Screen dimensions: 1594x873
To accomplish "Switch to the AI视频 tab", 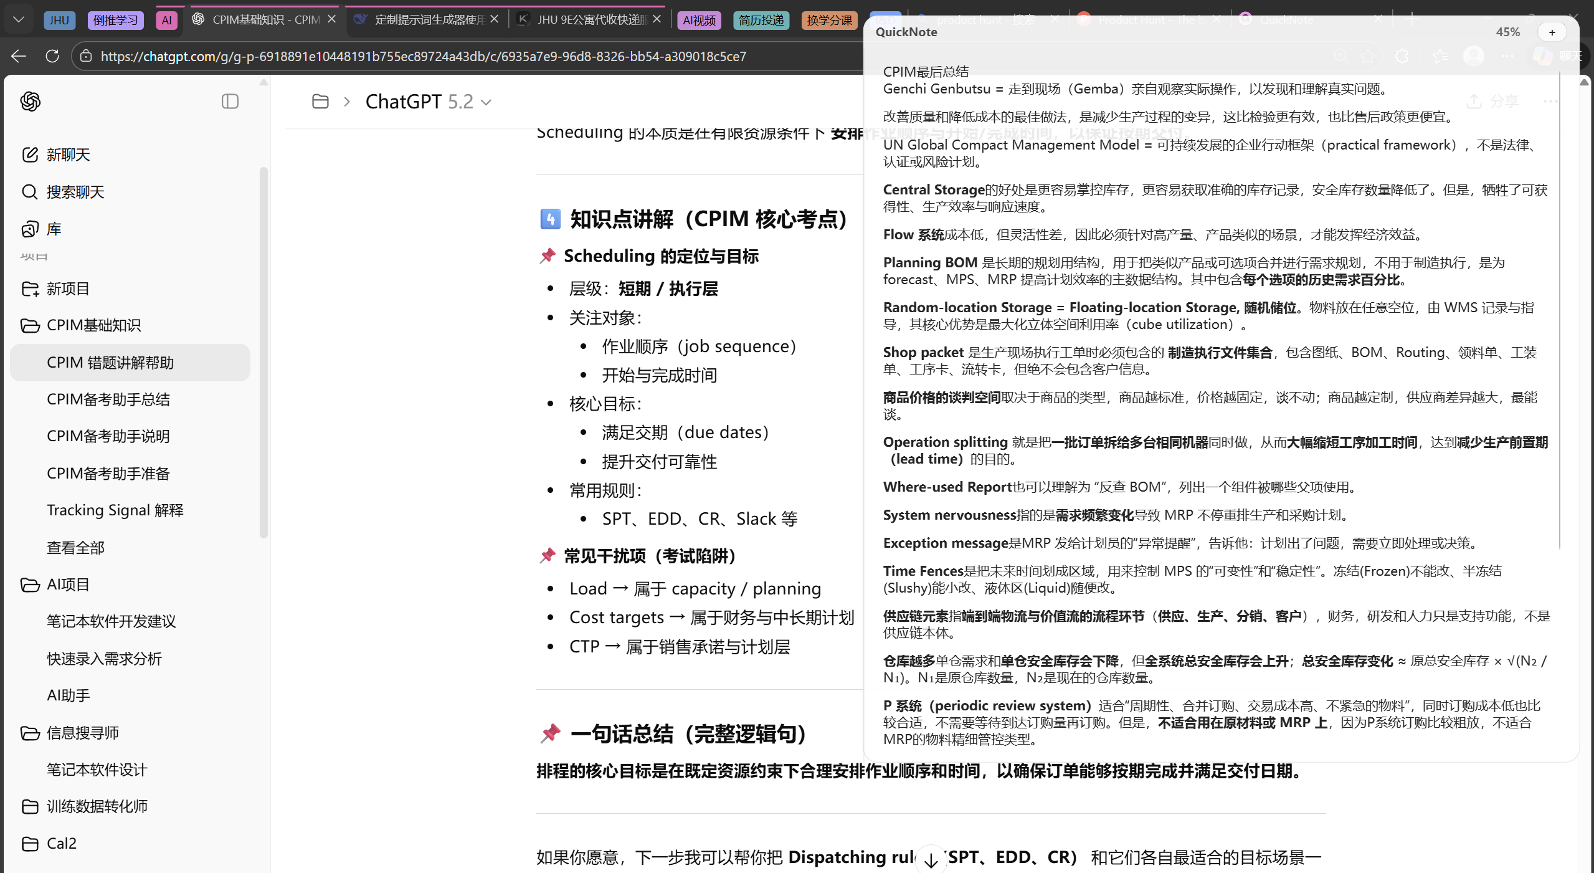I will 698,20.
